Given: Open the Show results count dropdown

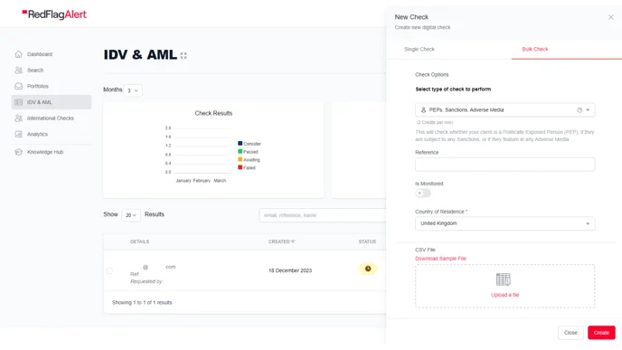Looking at the screenshot, I should (x=131, y=215).
